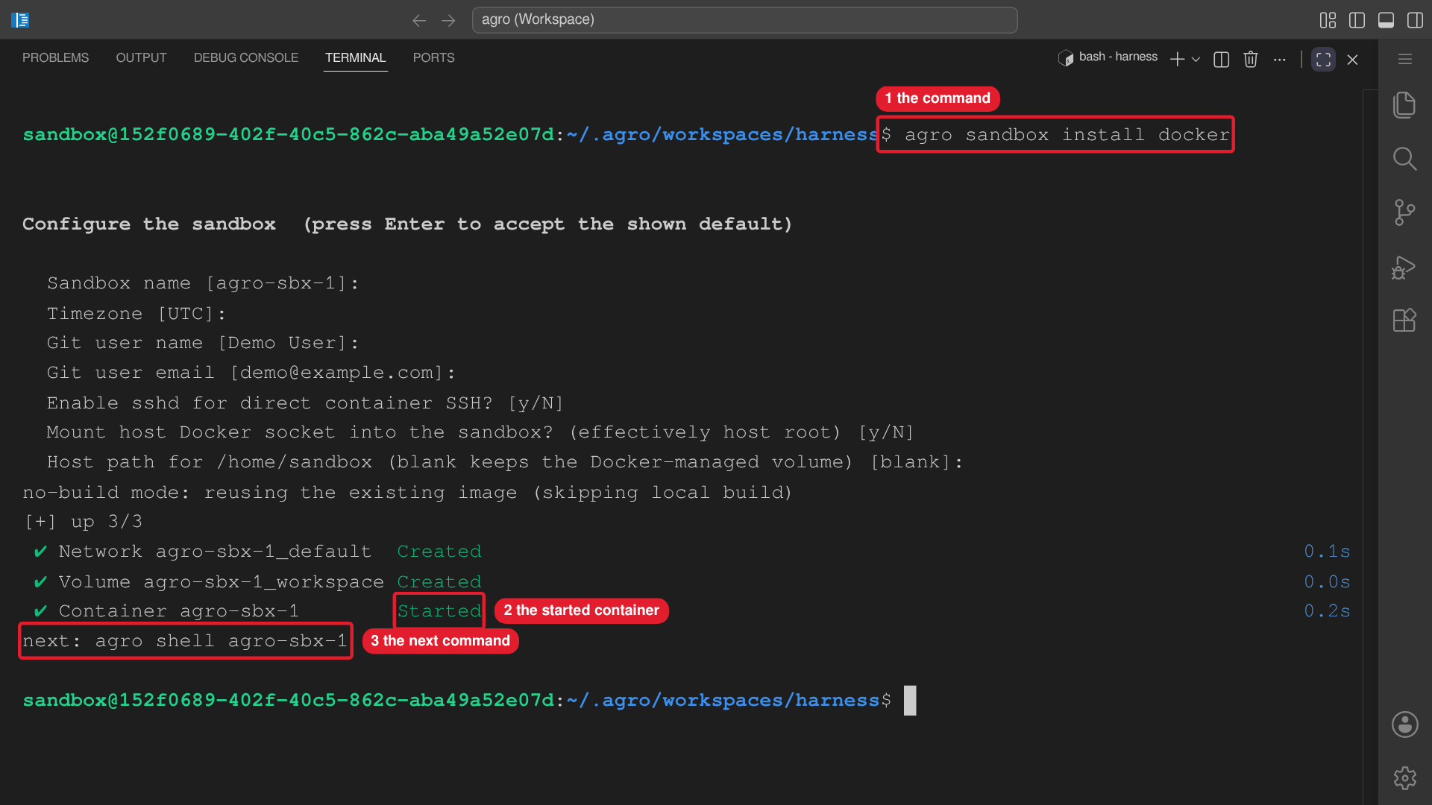Viewport: 1432px width, 805px height.
Task: Click the 'no-build mode' message line
Action: click(x=407, y=493)
